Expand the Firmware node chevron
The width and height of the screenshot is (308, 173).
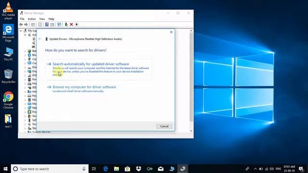(x=25, y=79)
